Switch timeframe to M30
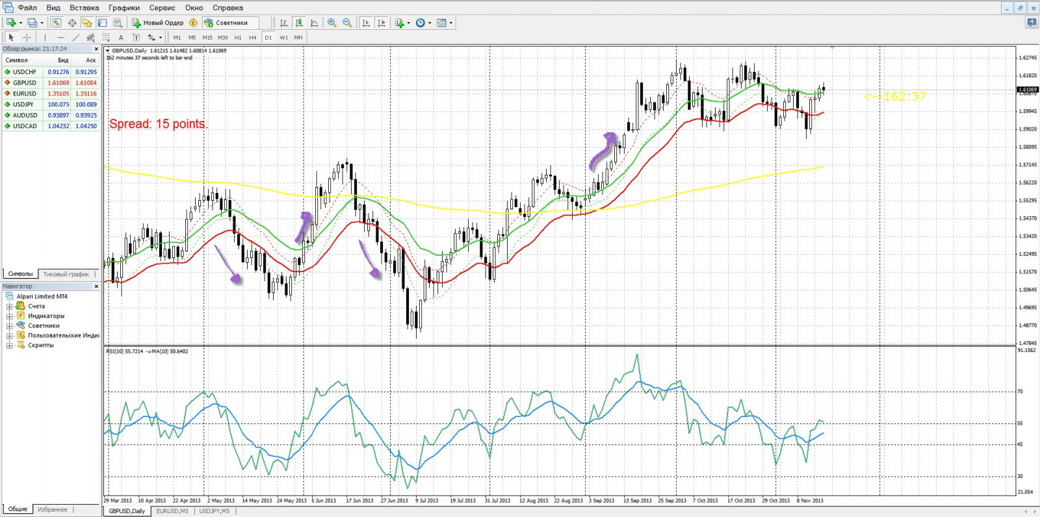 tap(223, 38)
